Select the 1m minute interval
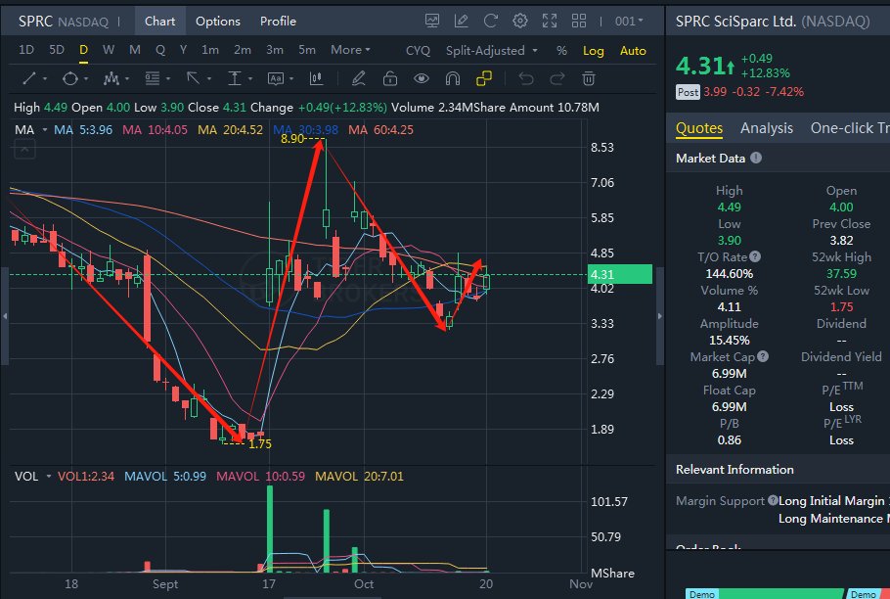 [x=210, y=50]
